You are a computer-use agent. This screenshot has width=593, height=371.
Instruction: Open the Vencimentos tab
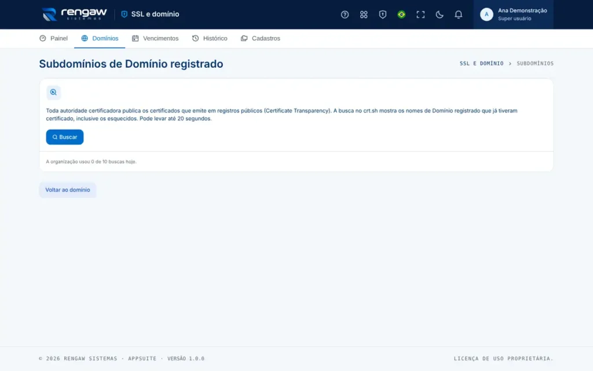click(x=155, y=38)
